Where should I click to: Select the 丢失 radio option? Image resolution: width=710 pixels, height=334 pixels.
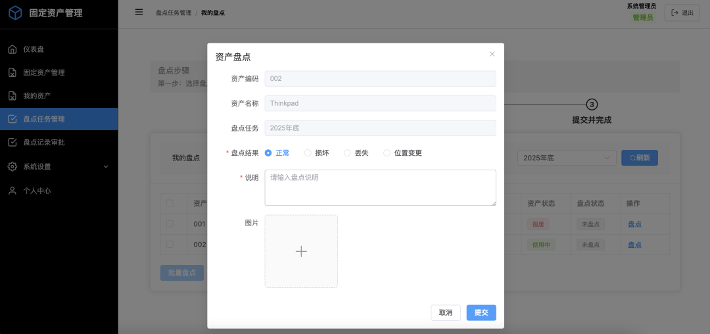point(347,153)
